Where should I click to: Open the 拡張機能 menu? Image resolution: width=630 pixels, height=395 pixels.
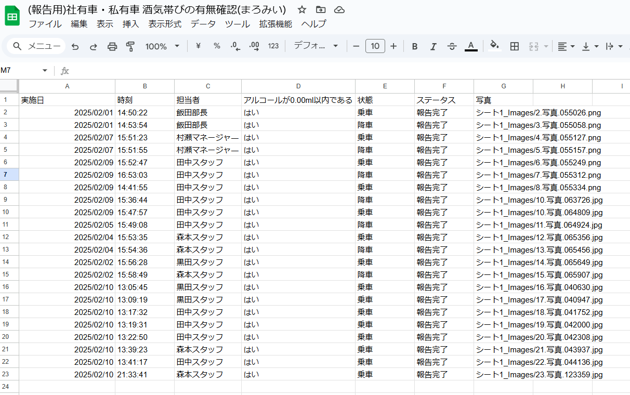pyautogui.click(x=275, y=23)
